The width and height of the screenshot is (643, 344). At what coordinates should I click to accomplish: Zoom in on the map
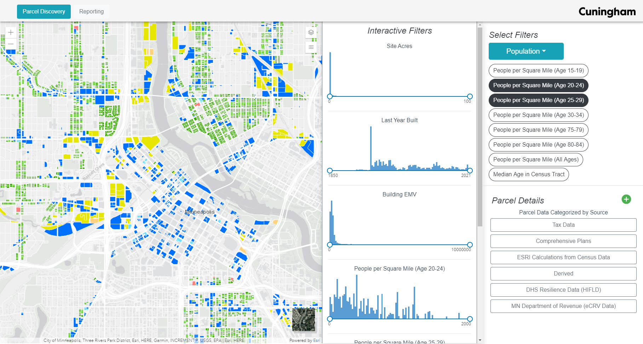pos(11,32)
